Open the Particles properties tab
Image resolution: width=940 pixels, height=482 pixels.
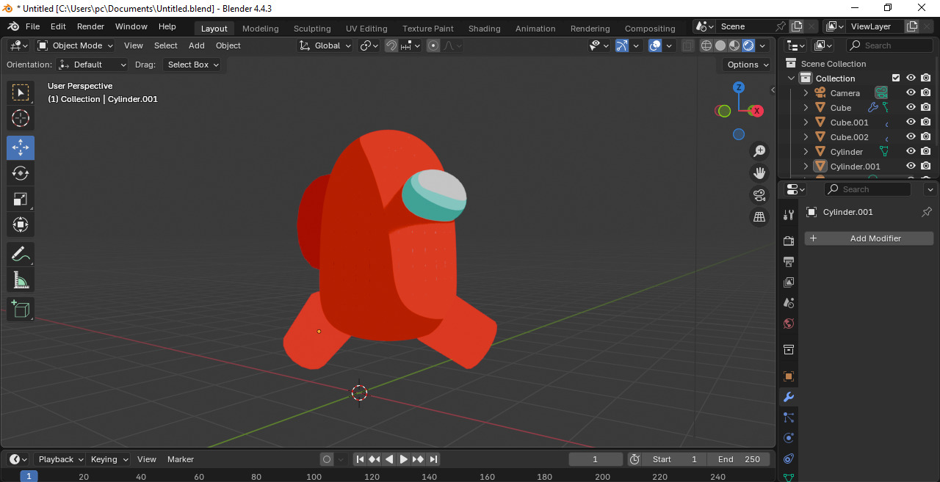click(789, 417)
